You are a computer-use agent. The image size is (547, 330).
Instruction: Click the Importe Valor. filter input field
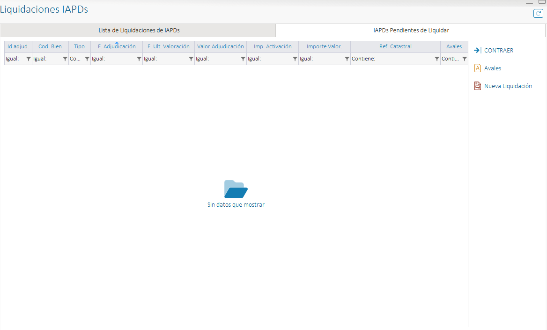pos(321,59)
